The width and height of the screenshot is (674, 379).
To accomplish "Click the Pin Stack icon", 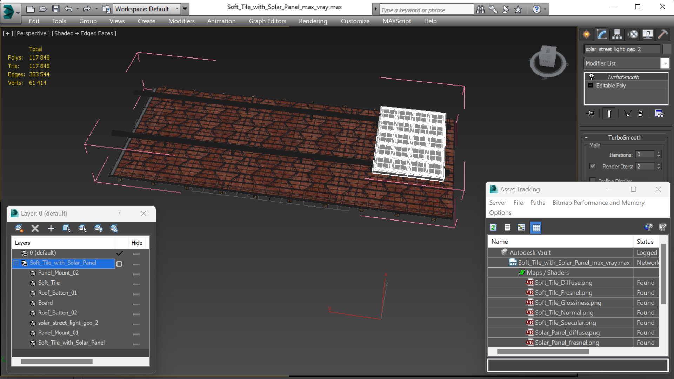I will 590,114.
